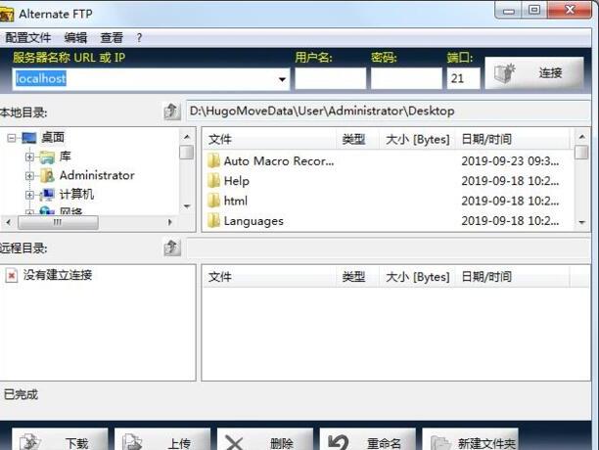Select 库 in the local tree
599x450 pixels.
[66, 157]
